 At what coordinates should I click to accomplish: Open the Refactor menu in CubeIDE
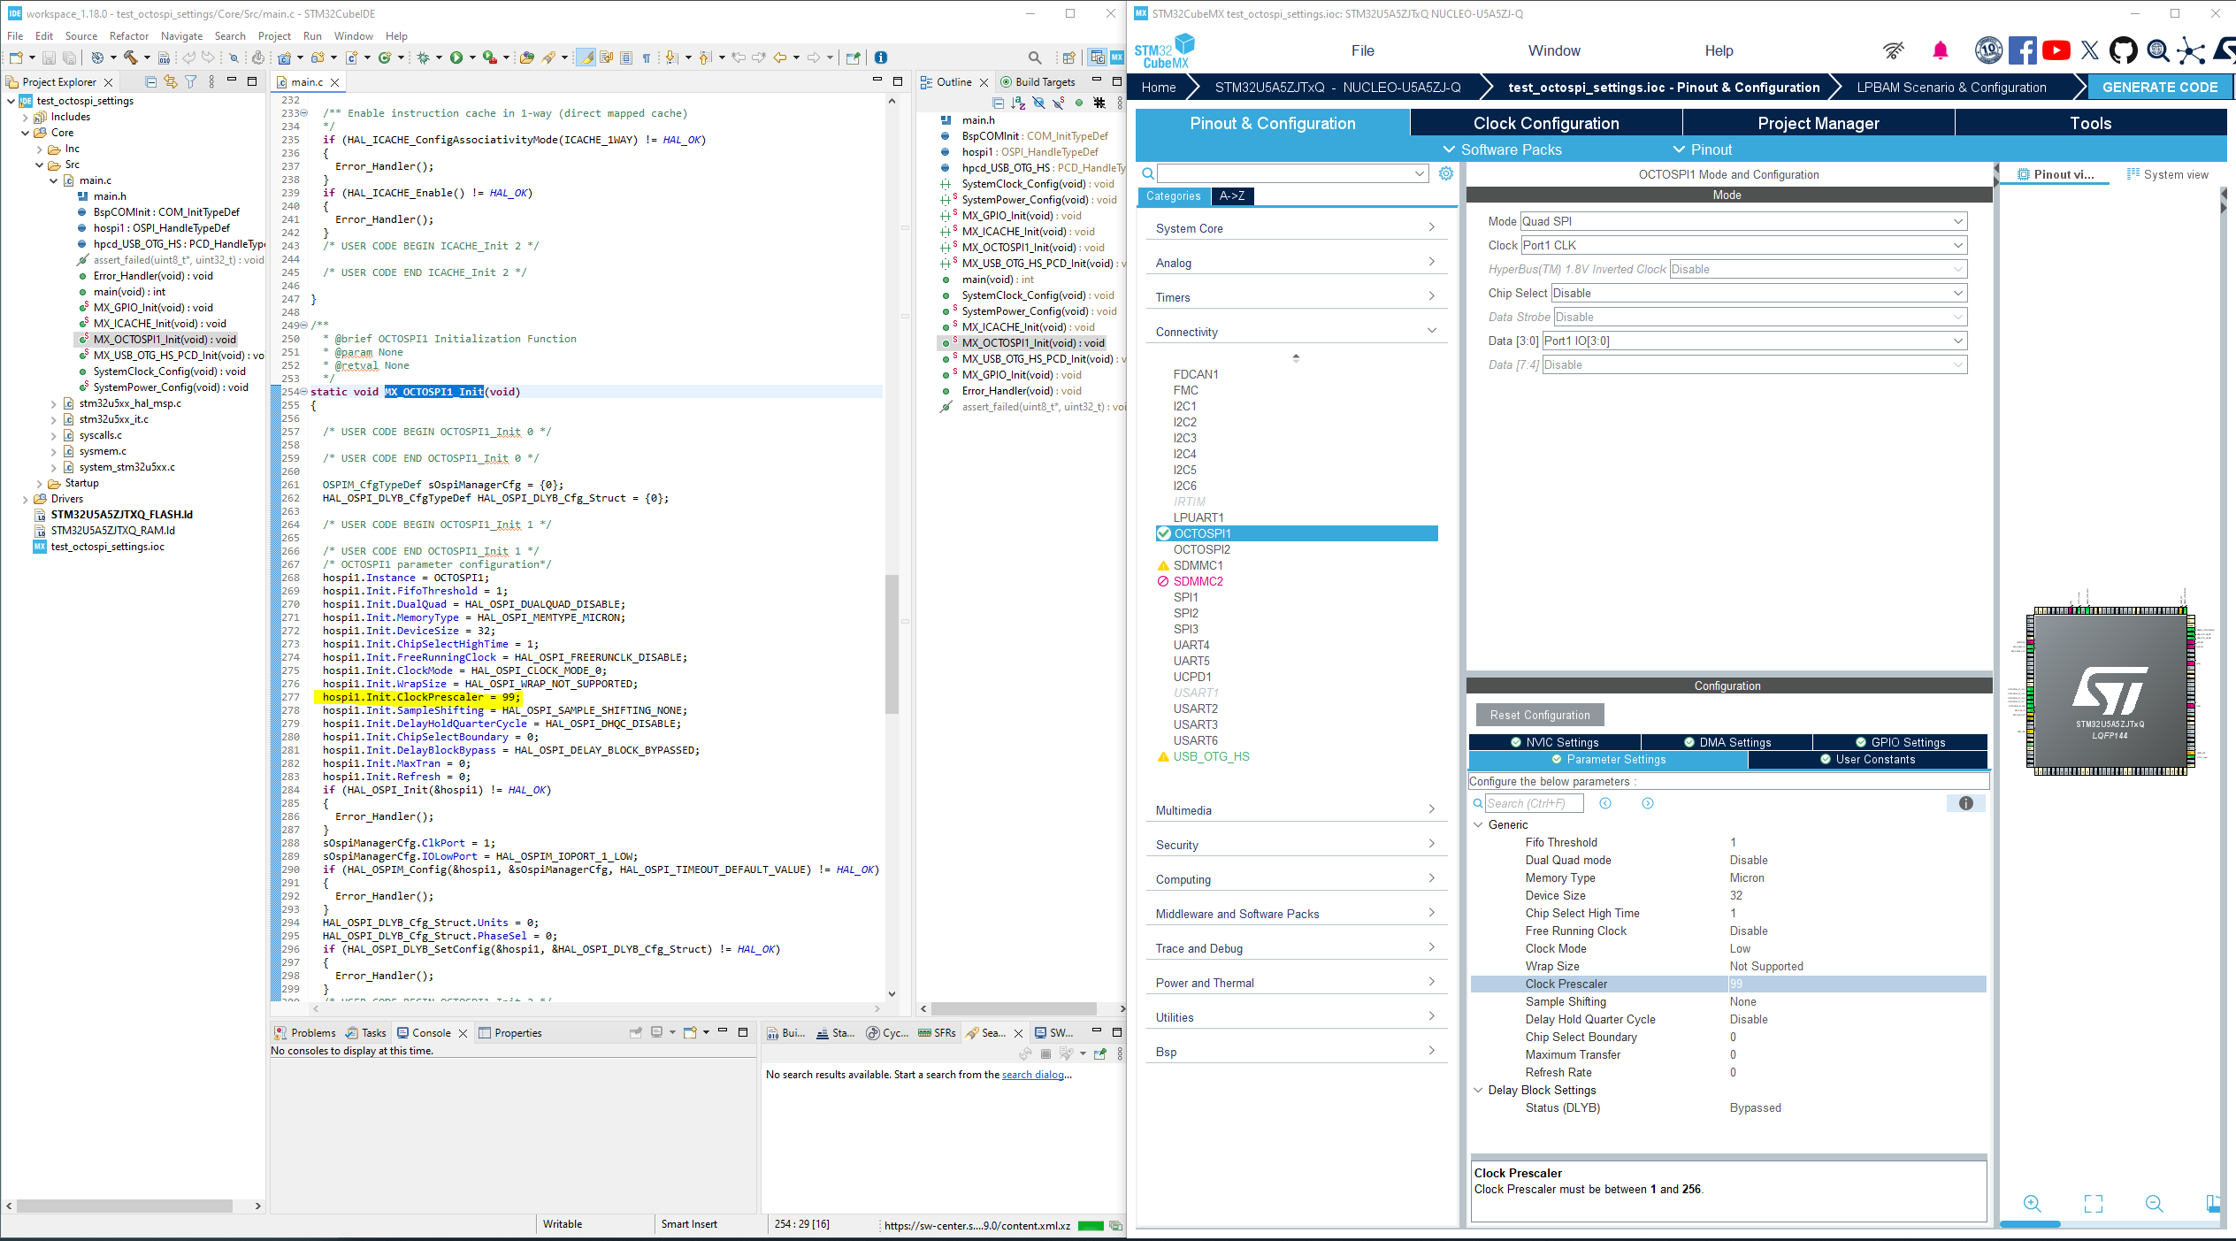129,35
